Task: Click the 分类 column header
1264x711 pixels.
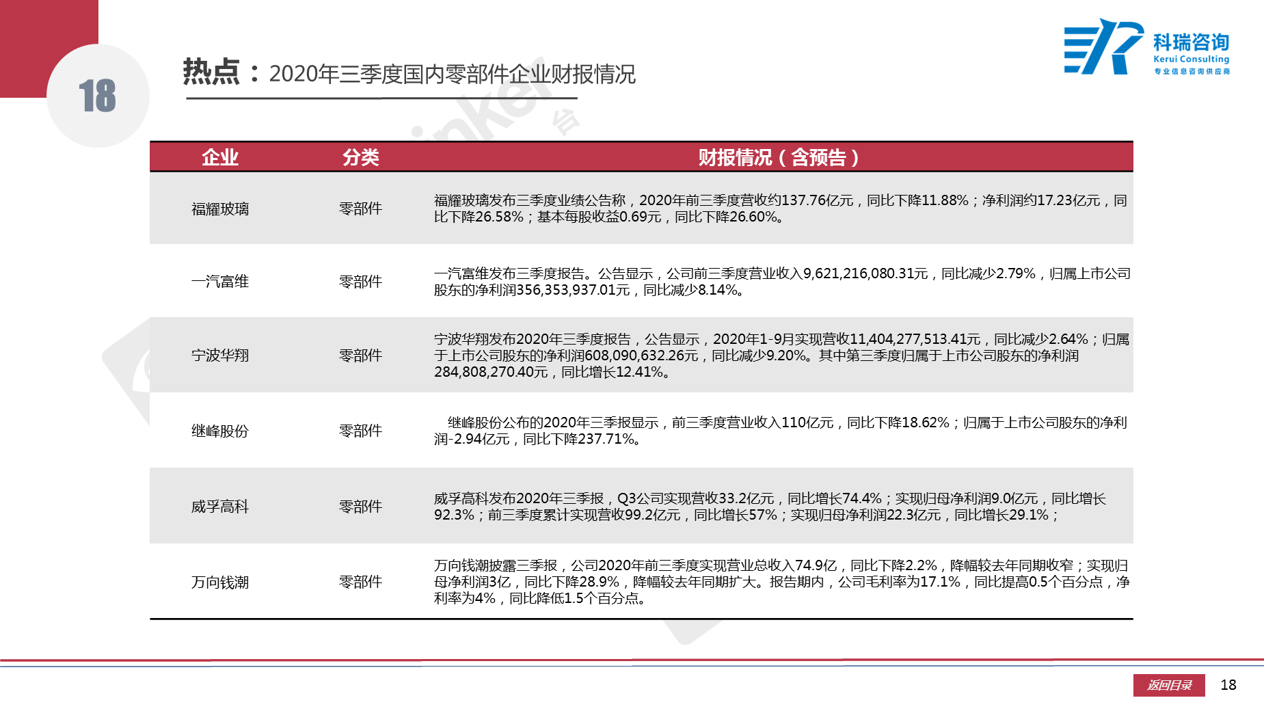Action: [x=361, y=157]
